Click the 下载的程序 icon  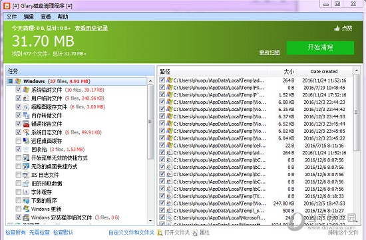pos(26,200)
